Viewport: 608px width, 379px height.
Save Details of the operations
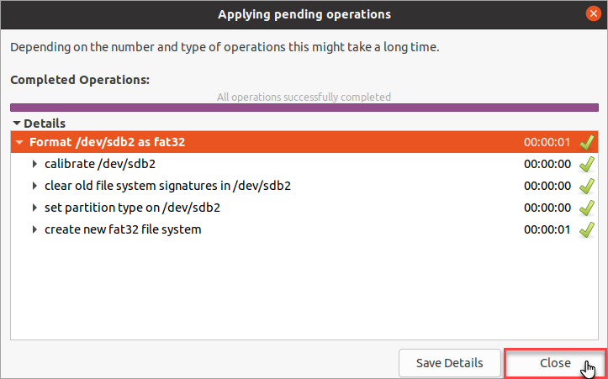449,363
